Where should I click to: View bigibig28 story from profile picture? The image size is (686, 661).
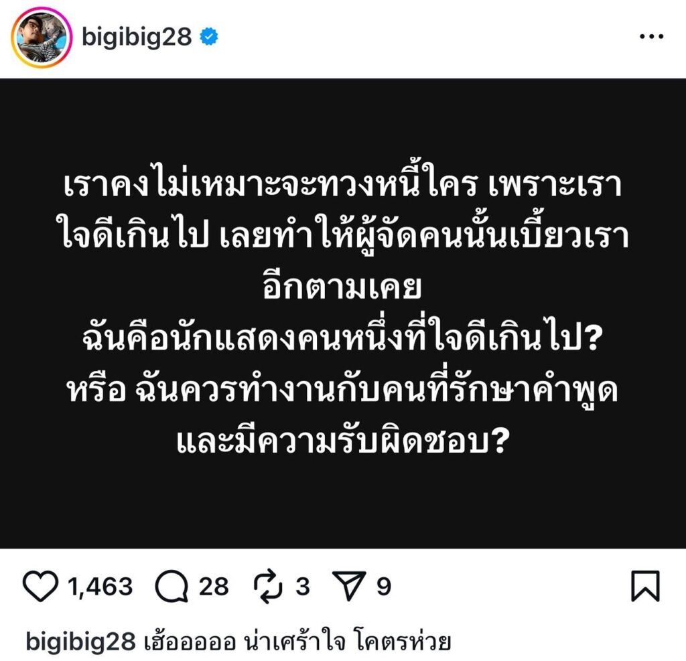42,38
